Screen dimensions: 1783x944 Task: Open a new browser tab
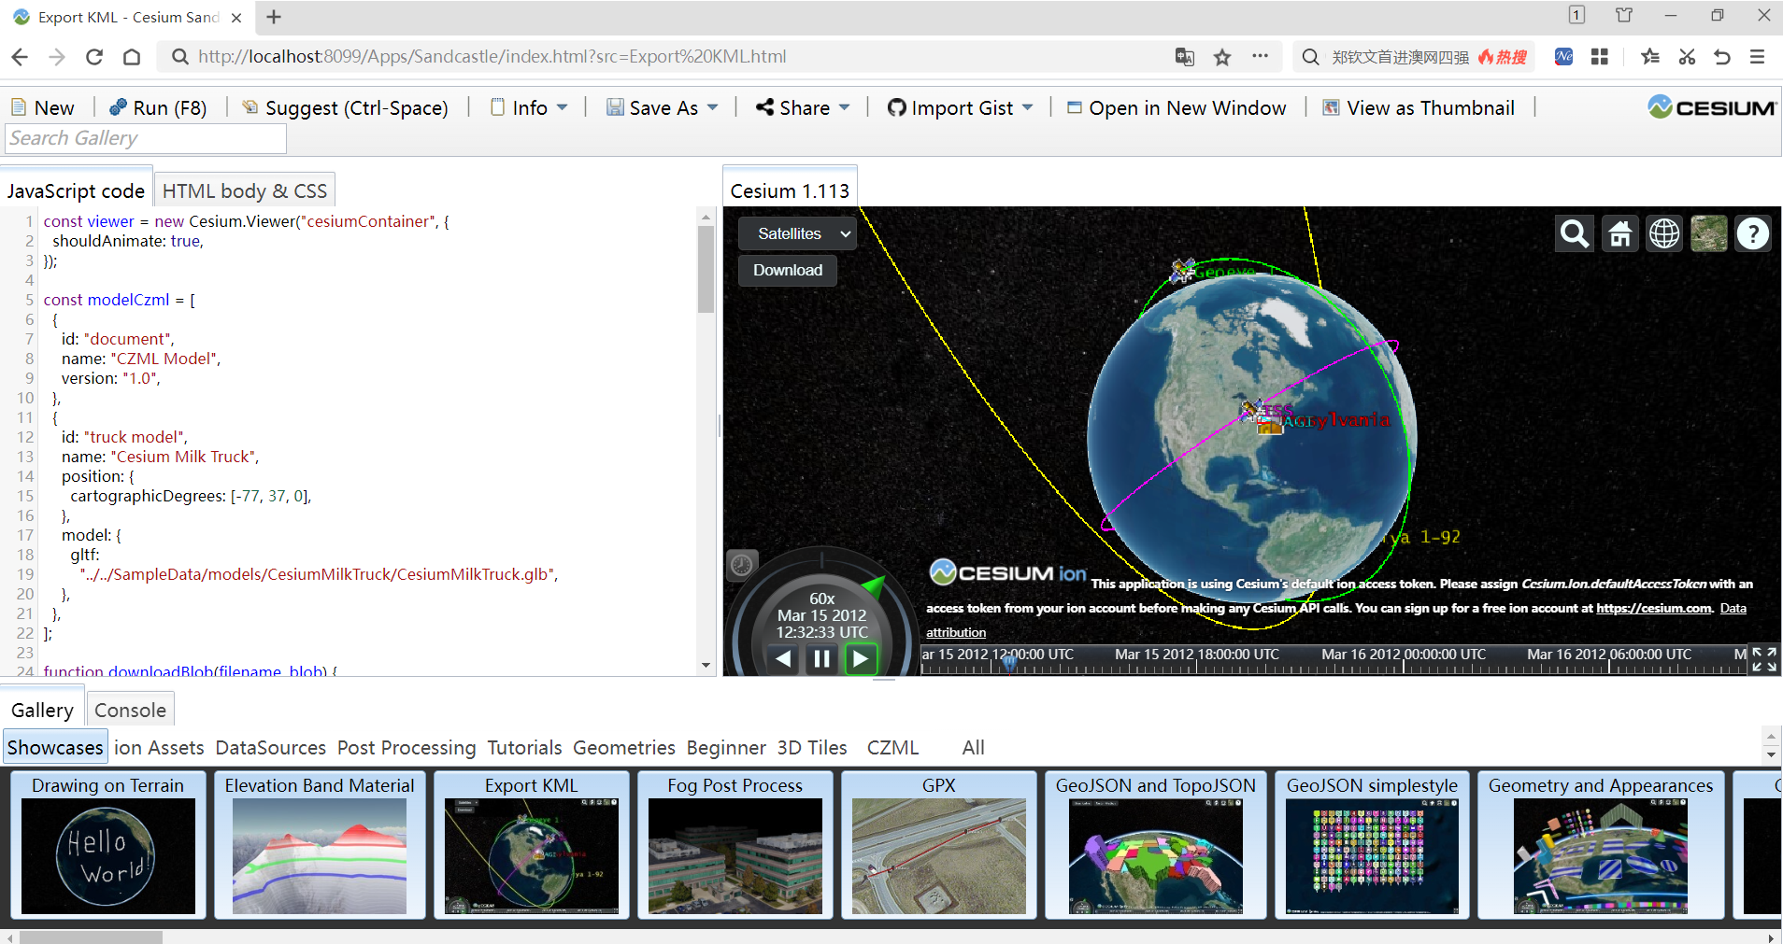(x=274, y=17)
